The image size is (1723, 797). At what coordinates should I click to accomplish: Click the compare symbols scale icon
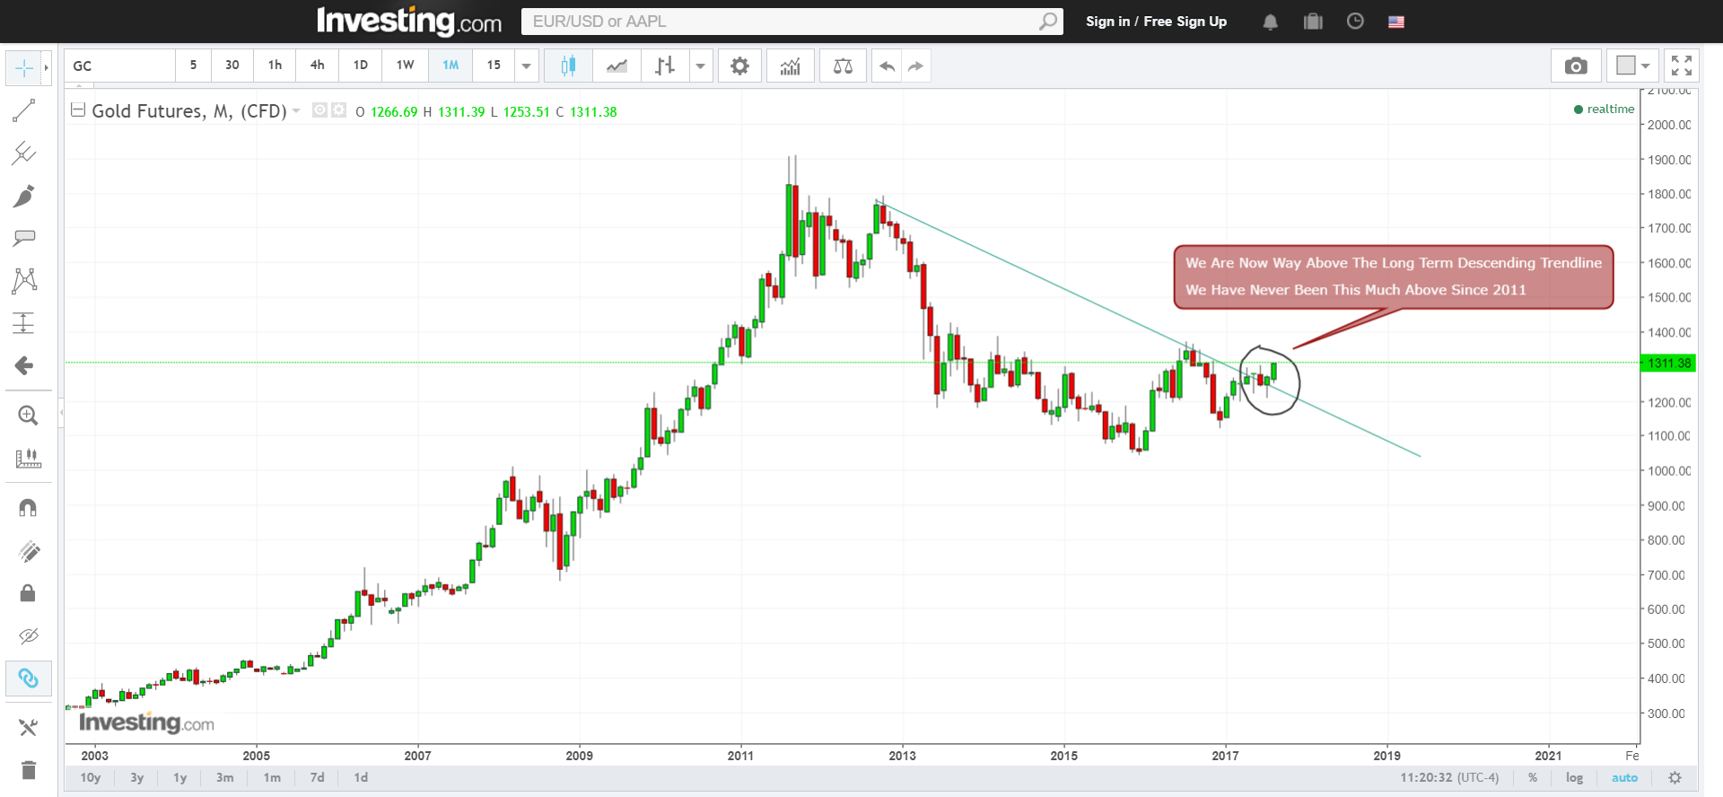click(843, 66)
